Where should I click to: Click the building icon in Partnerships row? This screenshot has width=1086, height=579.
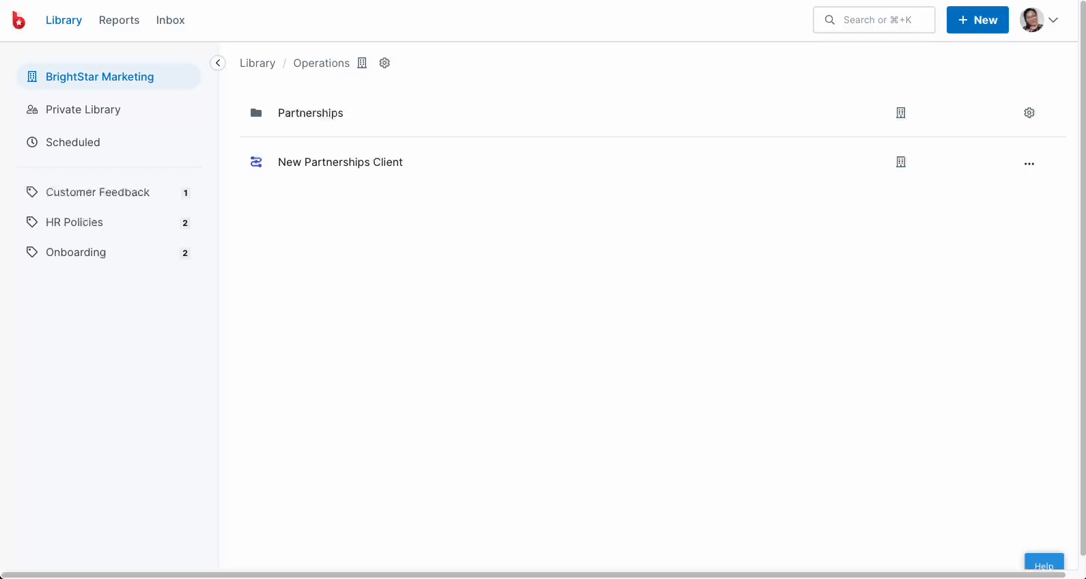901,113
